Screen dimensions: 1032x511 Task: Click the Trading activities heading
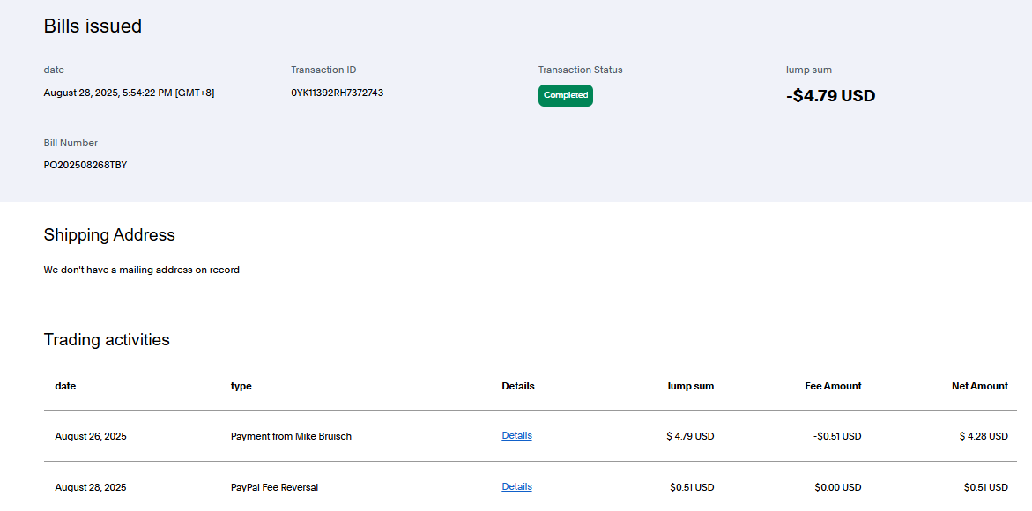107,339
